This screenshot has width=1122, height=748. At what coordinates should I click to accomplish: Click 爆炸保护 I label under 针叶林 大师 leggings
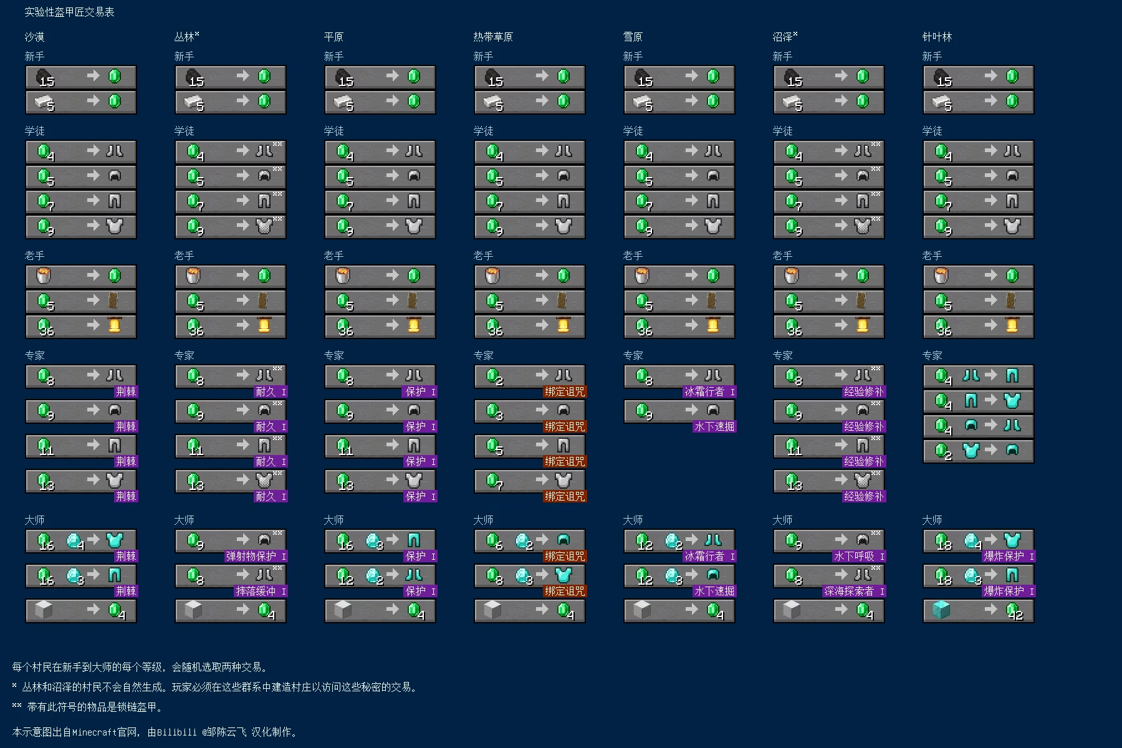[1009, 591]
